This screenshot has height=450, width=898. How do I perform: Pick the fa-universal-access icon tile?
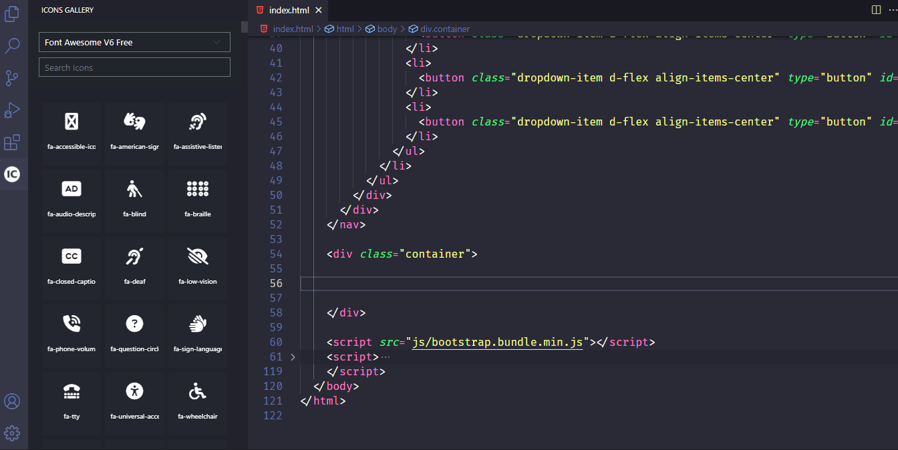tap(134, 403)
